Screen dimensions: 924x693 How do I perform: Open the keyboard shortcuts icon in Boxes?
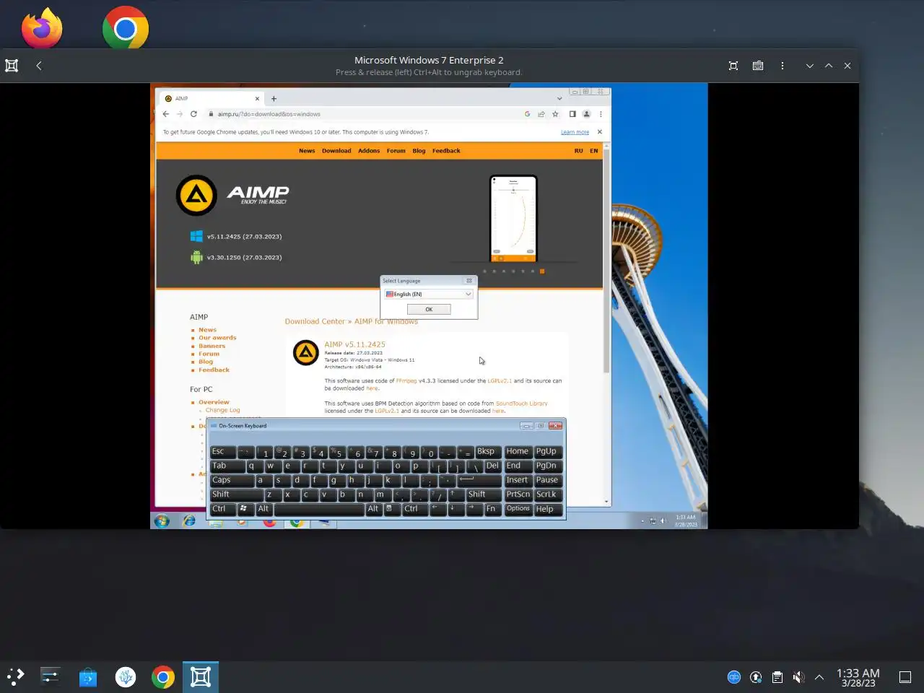point(758,66)
